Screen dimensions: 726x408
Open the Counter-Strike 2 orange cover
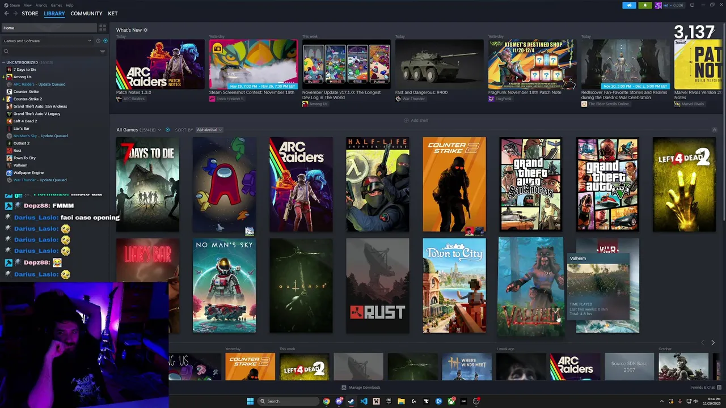click(454, 184)
